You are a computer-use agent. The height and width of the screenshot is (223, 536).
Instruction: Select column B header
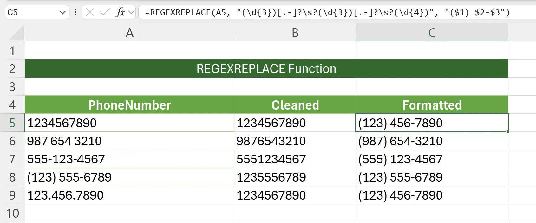pos(295,33)
